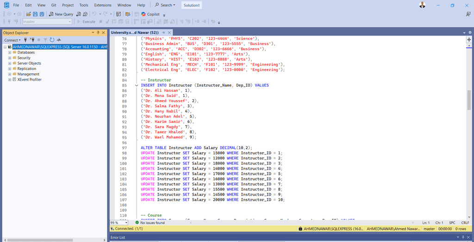Screen dimensions: 474x242
Task: Open the Tools menu
Action: (84, 5)
